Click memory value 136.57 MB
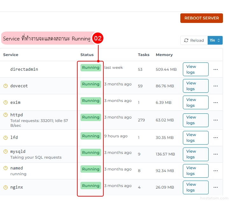The width and height of the screenshot is (229, 201). click(x=165, y=154)
